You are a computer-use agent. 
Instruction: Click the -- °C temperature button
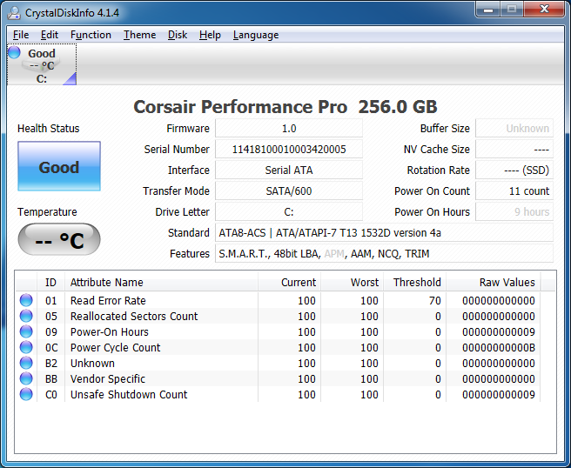coord(59,239)
